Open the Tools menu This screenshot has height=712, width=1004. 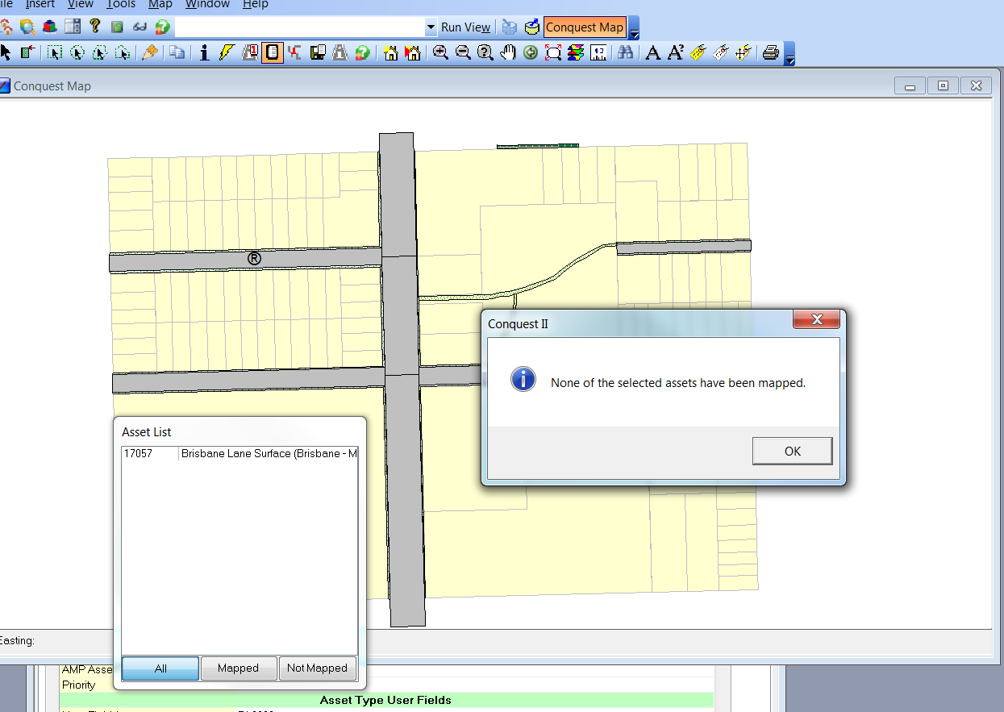tap(121, 4)
